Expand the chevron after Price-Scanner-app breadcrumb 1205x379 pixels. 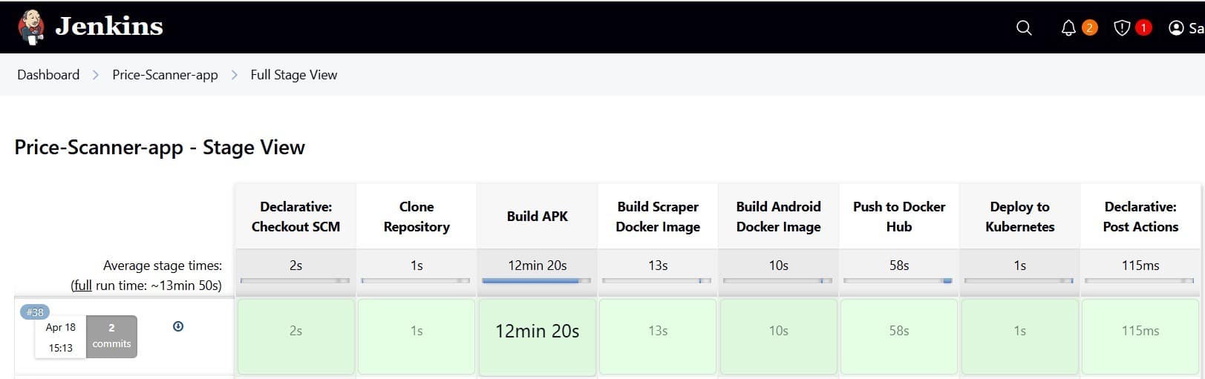click(235, 75)
